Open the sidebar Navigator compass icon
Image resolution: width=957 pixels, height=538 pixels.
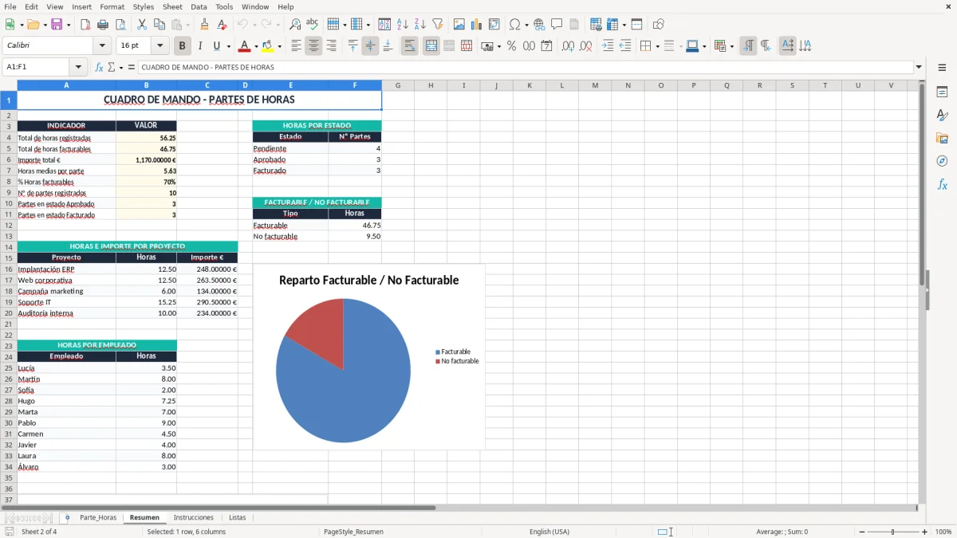[942, 161]
